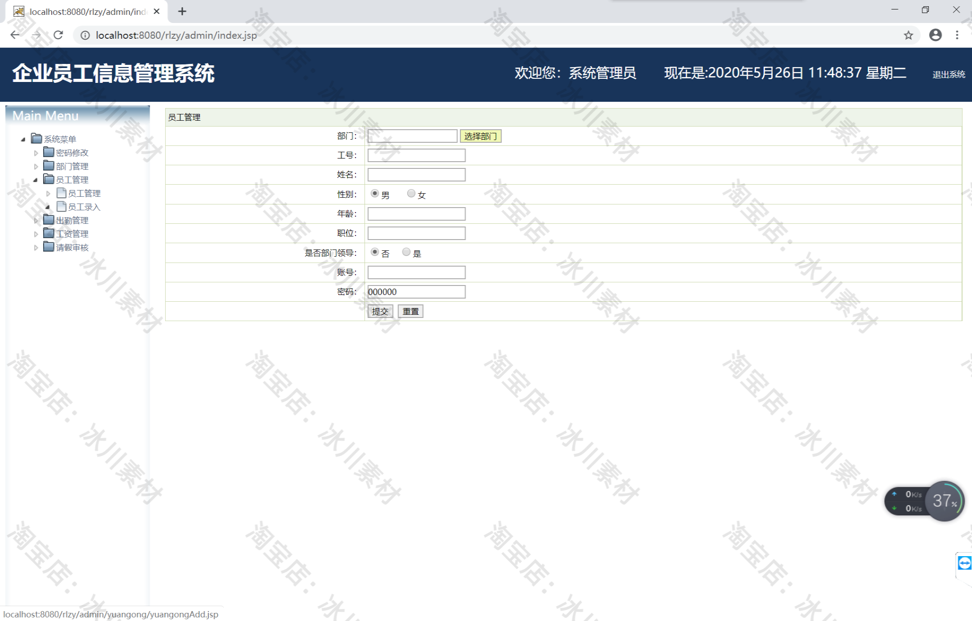This screenshot has width=972, height=621.
Task: Click the 选择部门 button
Action: pyautogui.click(x=481, y=136)
